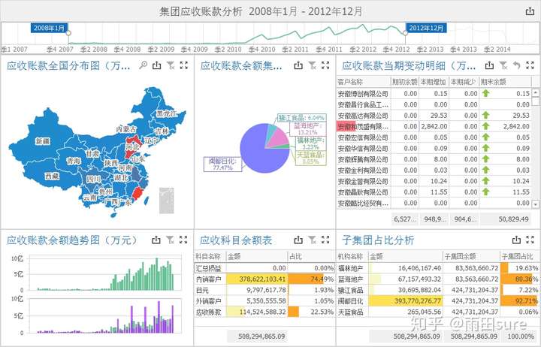Viewport: 541px width, 347px height.
Task: Sort by 期末余额 column header
Action: pos(505,82)
